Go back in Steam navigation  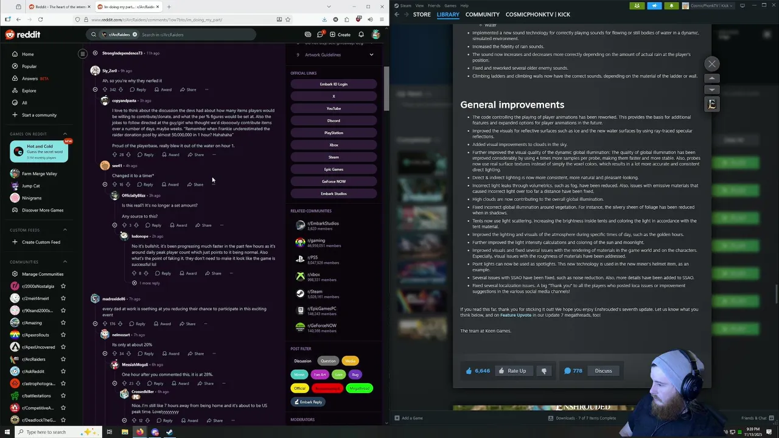click(397, 14)
